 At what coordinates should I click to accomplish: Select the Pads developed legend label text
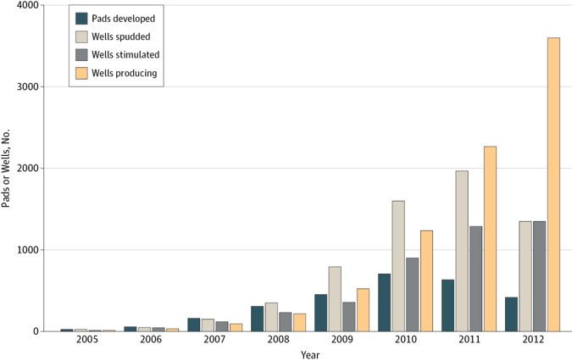pyautogui.click(x=125, y=18)
